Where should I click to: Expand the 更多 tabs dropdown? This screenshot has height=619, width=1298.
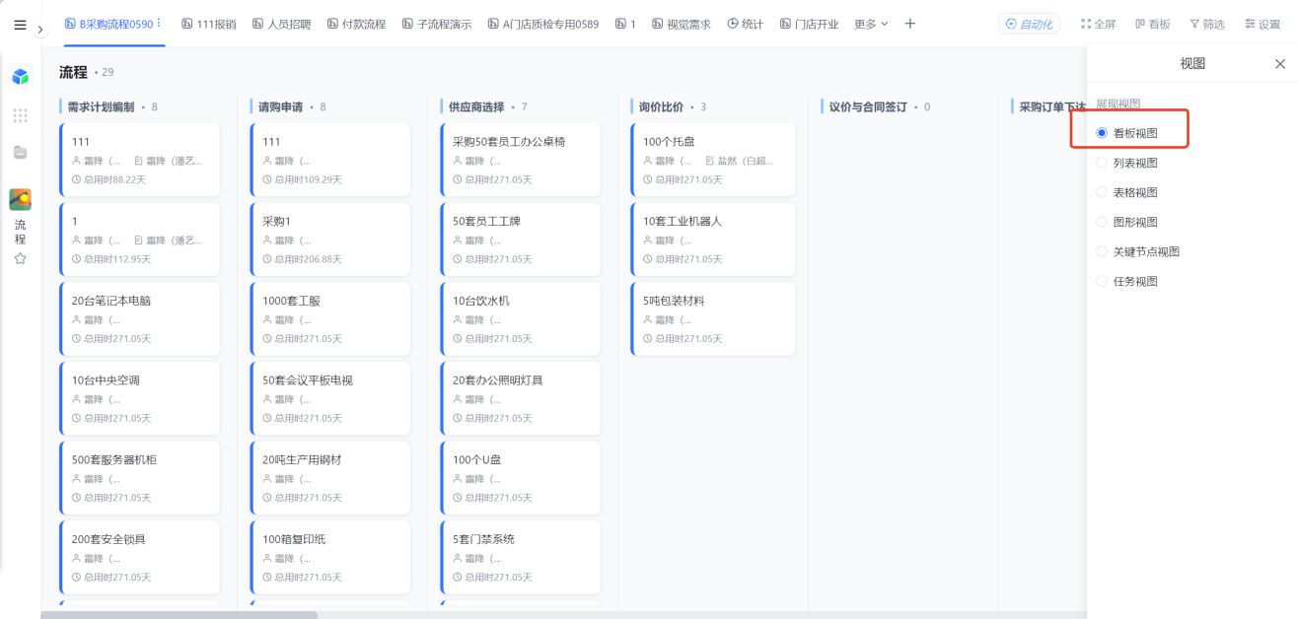[x=871, y=24]
